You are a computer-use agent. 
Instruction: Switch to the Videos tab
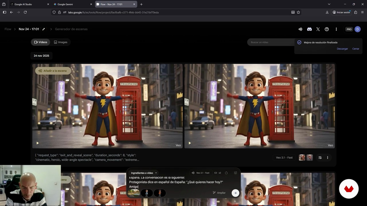tap(40, 42)
